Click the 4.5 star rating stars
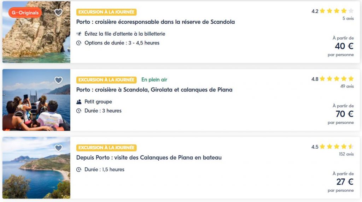This screenshot has width=362, height=202. [x=336, y=147]
